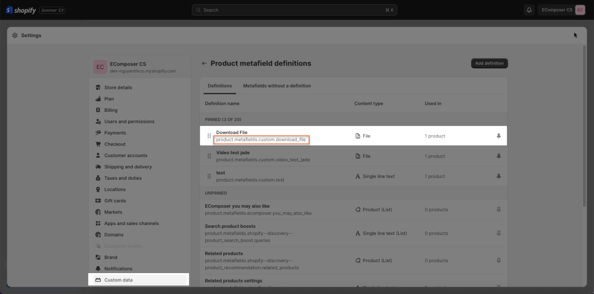Open the Related products definition

pyautogui.click(x=224, y=253)
